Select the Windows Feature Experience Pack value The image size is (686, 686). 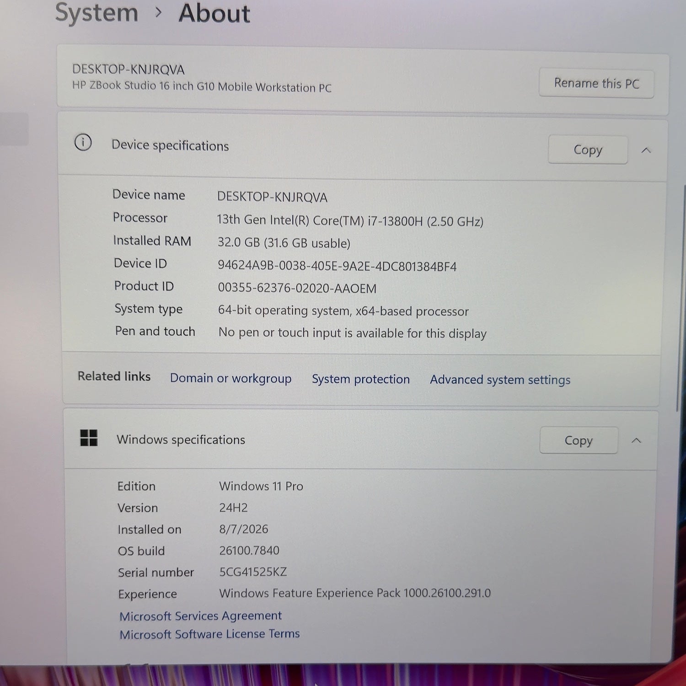[x=355, y=593]
